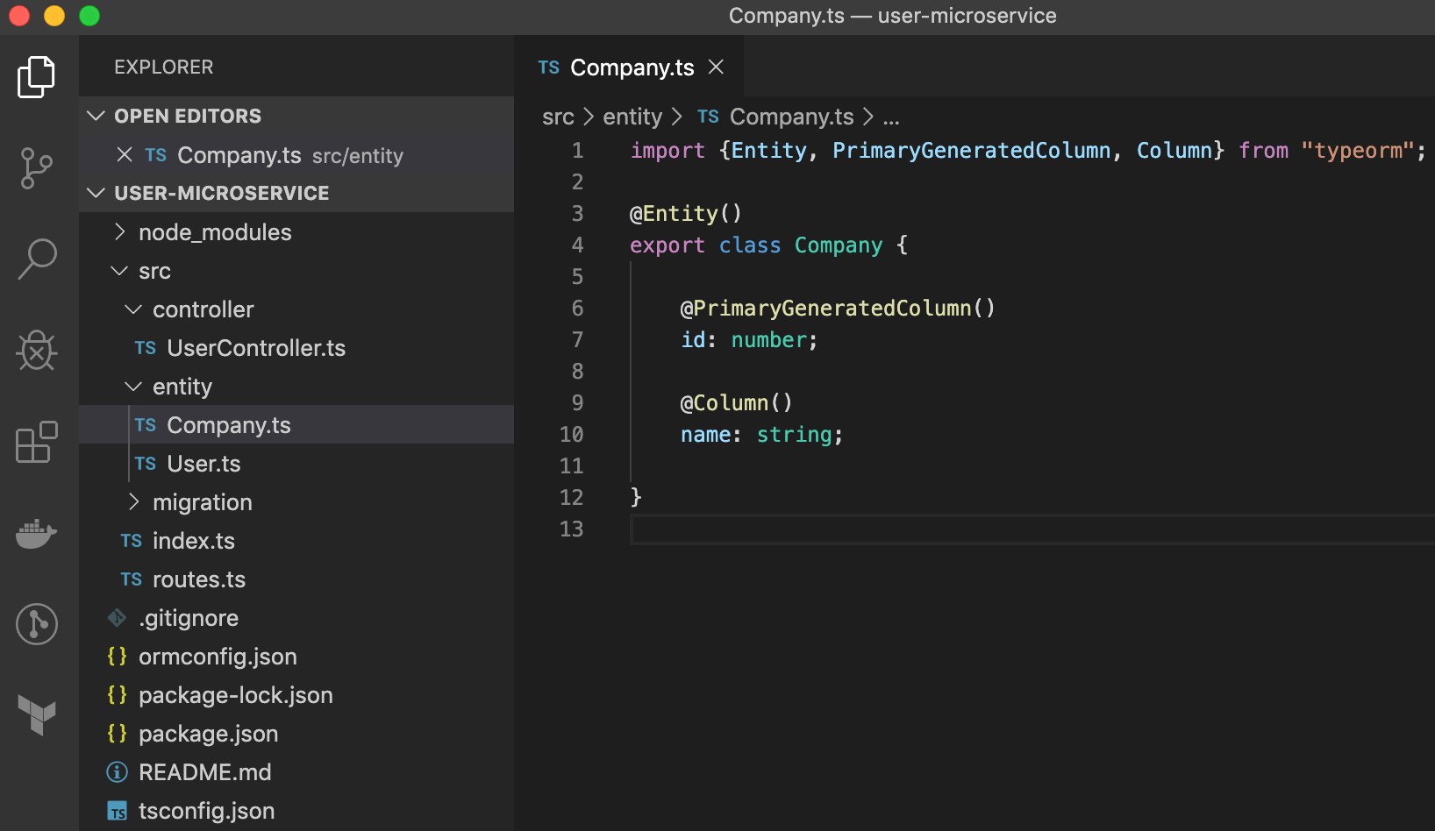
Task: Collapse the src folder
Action: point(120,270)
